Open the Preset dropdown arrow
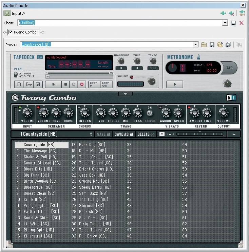Viewport: 249px width, 252px height. click(195, 45)
